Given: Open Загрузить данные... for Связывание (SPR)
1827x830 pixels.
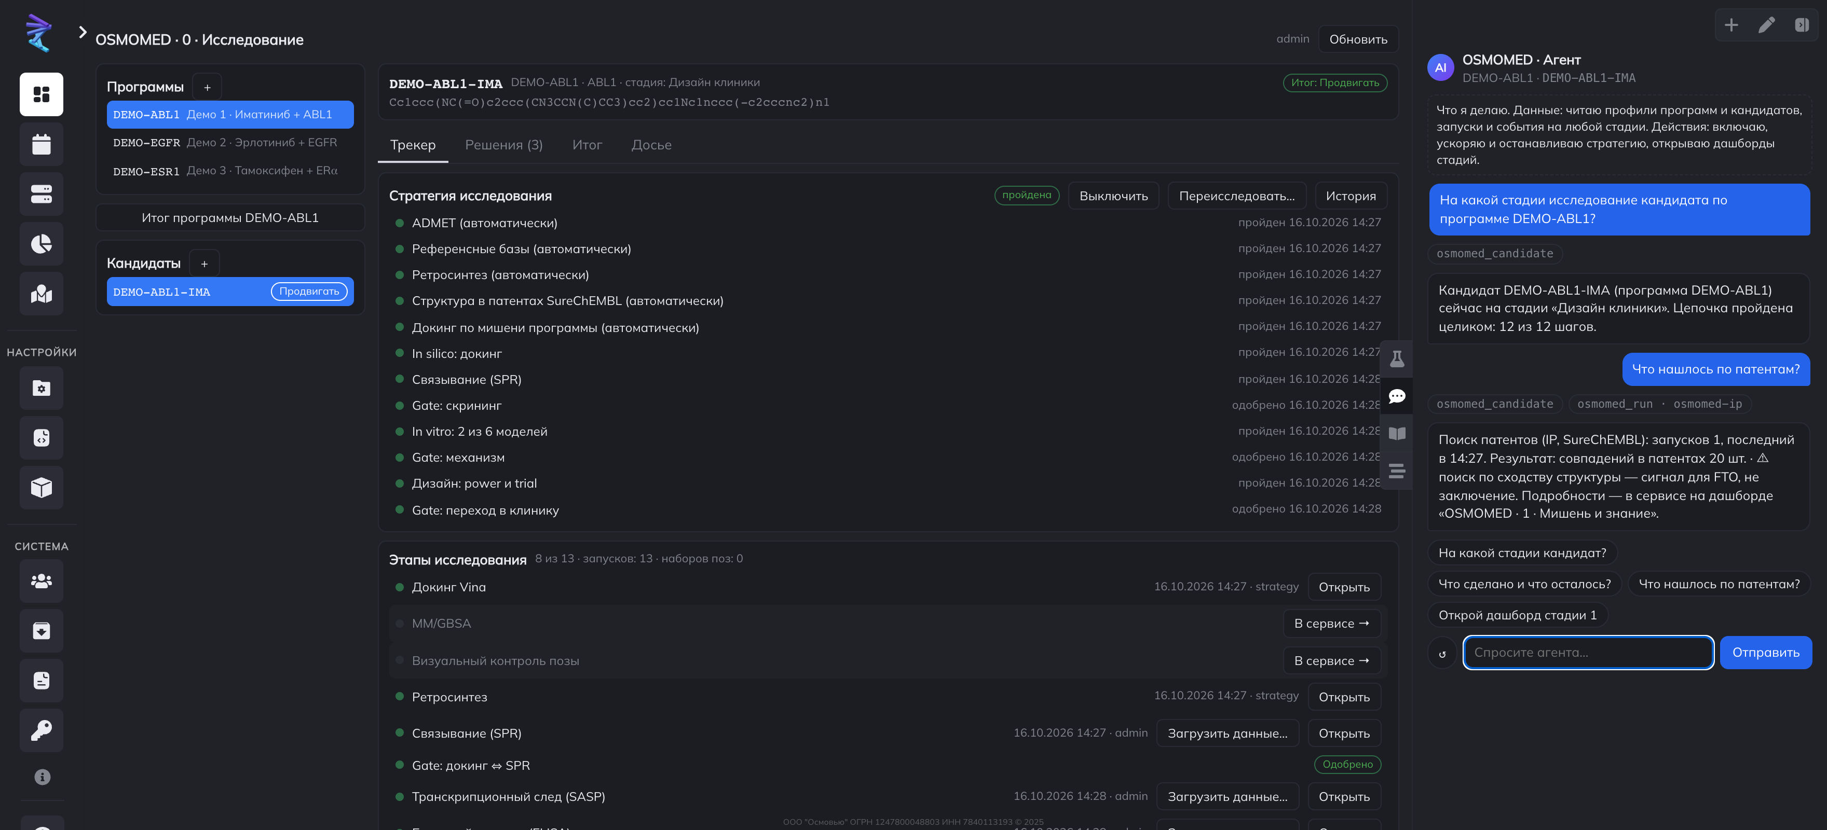Looking at the screenshot, I should pos(1227,734).
